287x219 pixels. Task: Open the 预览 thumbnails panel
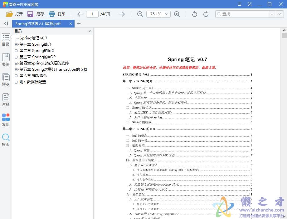coord(6,80)
